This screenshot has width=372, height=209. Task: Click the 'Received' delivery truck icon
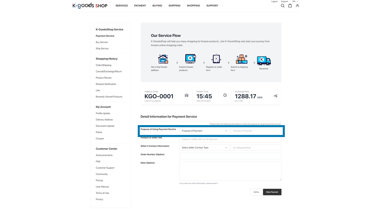pyautogui.click(x=264, y=61)
